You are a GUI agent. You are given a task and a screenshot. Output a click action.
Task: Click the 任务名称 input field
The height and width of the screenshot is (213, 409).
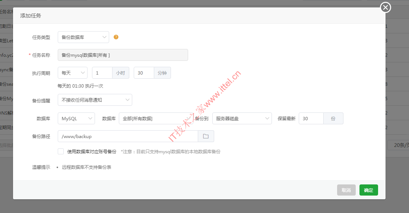123,55
